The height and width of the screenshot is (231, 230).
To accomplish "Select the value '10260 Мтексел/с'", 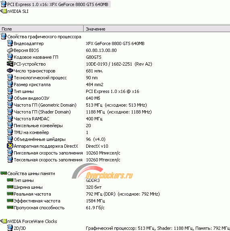I will (103, 160).
